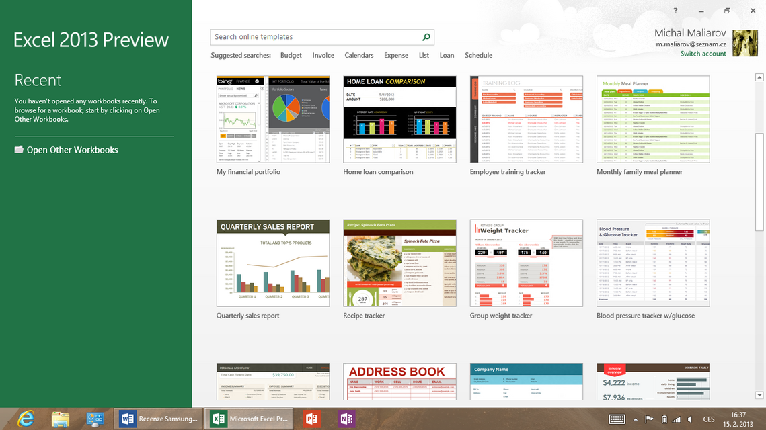Open PowerPoint from the taskbar
766x430 pixels.
tap(310, 419)
